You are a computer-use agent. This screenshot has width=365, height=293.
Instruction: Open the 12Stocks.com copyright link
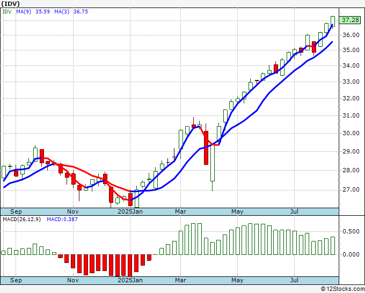pyautogui.click(x=342, y=289)
